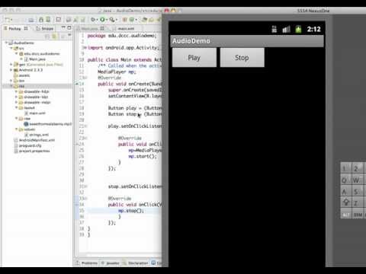Image resolution: width=366 pixels, height=274 pixels.
Task: Click the 'mp.start();' line in editor
Action: tap(143, 156)
